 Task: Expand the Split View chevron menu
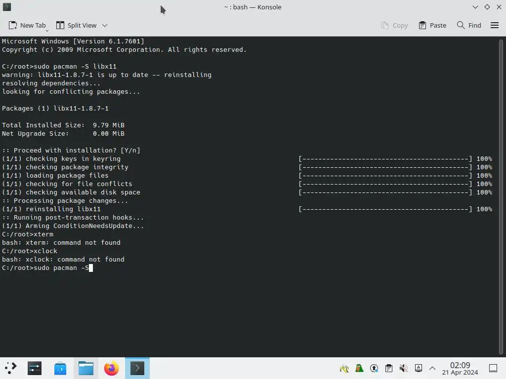point(105,26)
